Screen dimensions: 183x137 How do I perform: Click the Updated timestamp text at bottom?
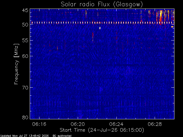pyautogui.click(x=24, y=136)
